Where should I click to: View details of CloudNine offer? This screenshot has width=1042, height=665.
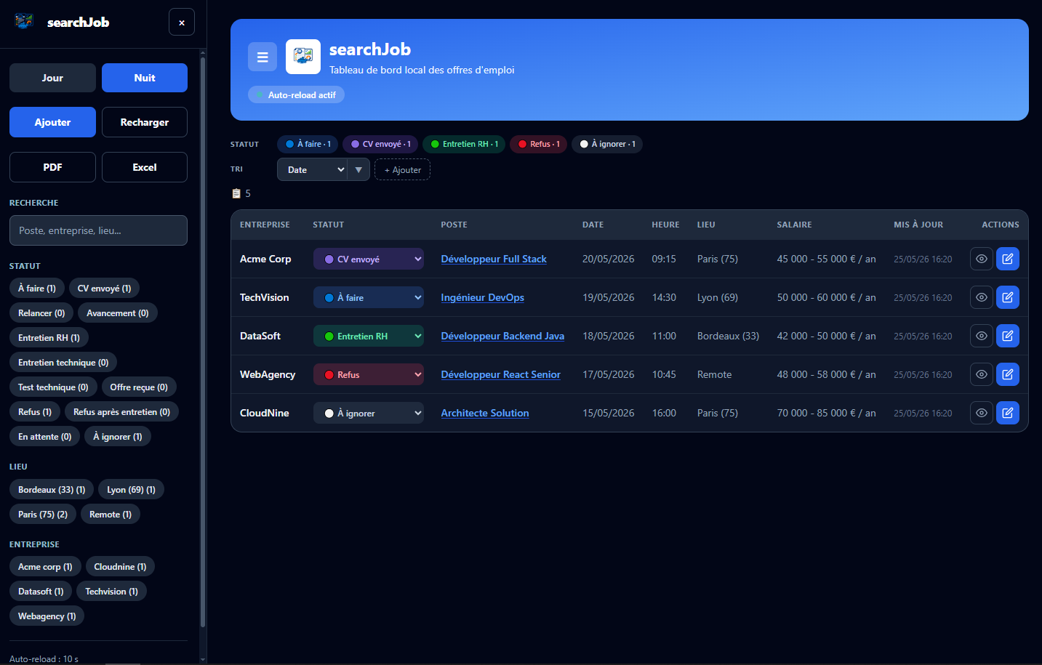[x=982, y=413]
